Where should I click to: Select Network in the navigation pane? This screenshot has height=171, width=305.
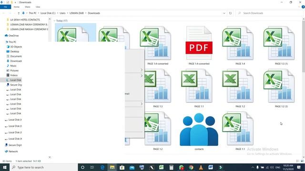11,152
